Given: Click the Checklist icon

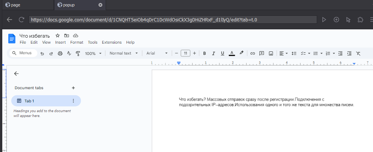Looking at the screenshot, I should pyautogui.click(x=303, y=53).
